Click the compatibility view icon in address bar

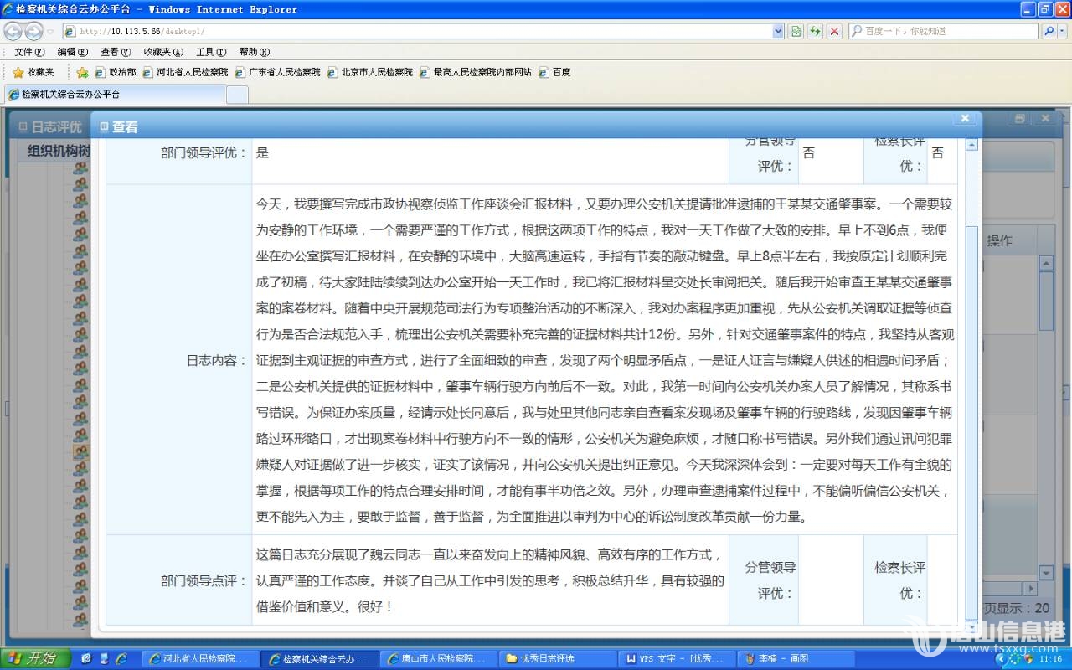pyautogui.click(x=796, y=31)
